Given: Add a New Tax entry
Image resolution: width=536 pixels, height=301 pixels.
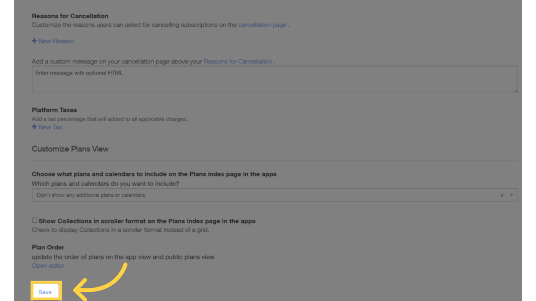Looking at the screenshot, I should coord(47,127).
